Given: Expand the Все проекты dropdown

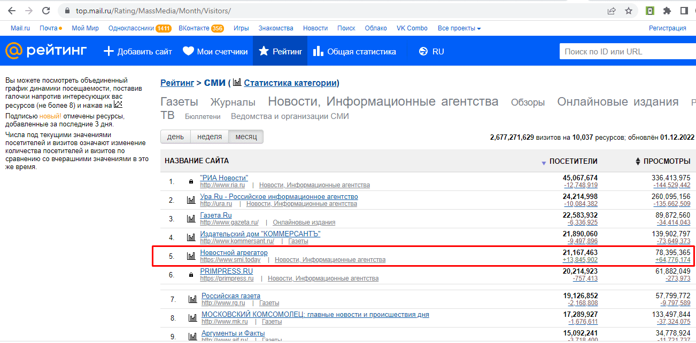Looking at the screenshot, I should [x=459, y=28].
